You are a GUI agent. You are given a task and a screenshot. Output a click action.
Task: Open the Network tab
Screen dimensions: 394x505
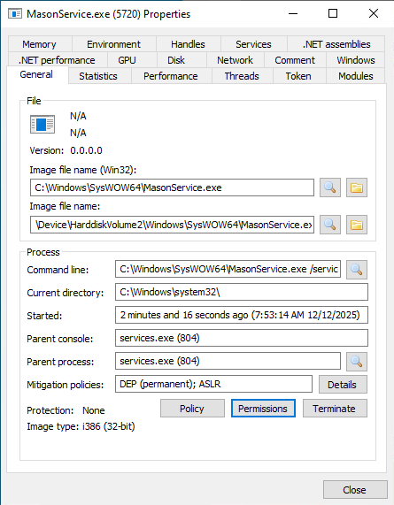tap(235, 60)
